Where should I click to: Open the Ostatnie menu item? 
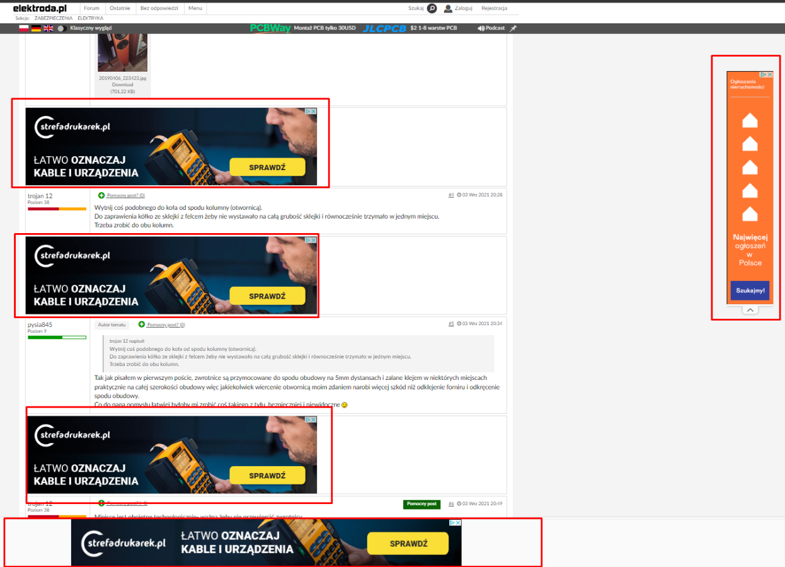[120, 8]
